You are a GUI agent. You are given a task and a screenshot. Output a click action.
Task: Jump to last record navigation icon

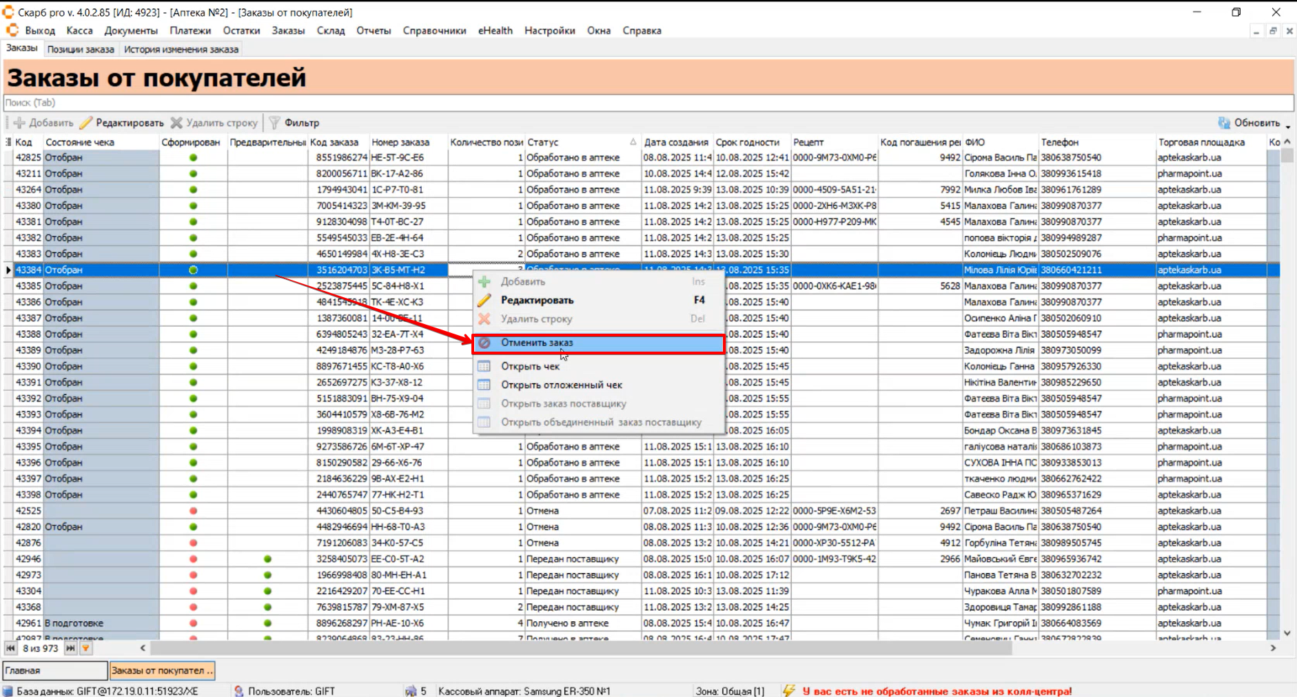pyautogui.click(x=70, y=648)
